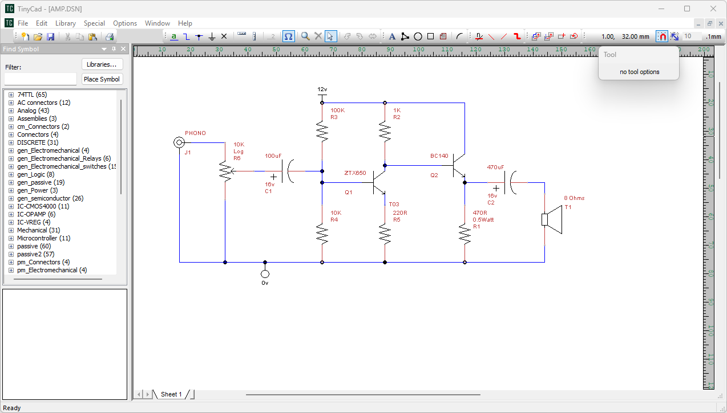Expand the Microcontroller library category

(10, 238)
